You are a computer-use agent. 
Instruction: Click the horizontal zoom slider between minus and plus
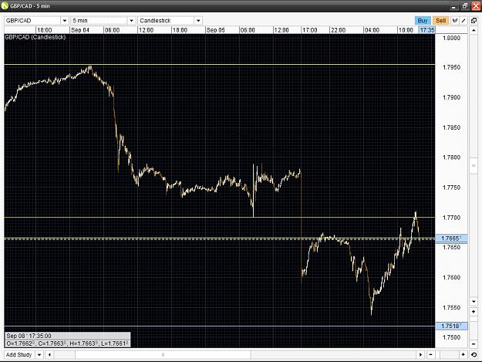click(x=447, y=354)
